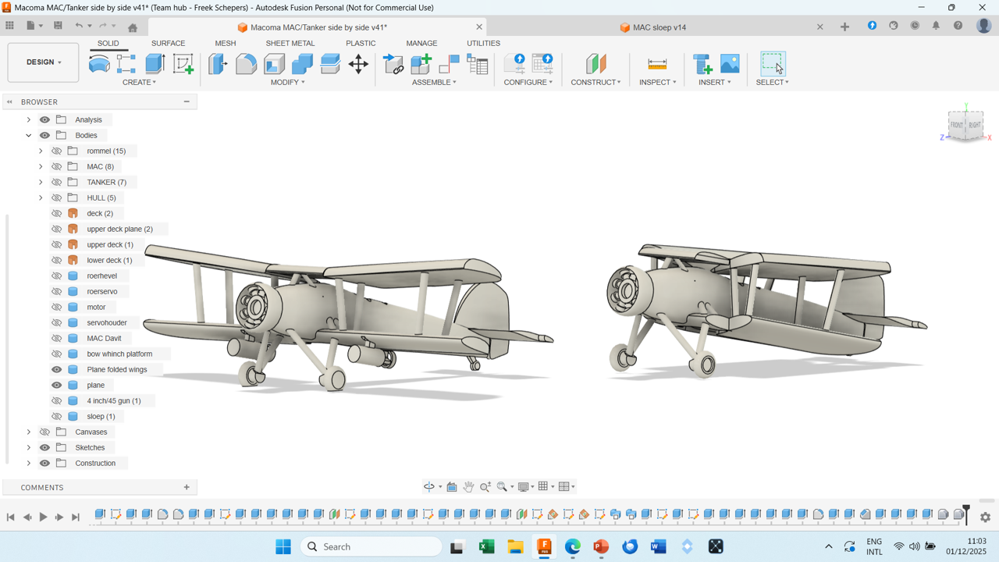Screen dimensions: 999x562
Task: Show the motor body
Action: point(57,307)
